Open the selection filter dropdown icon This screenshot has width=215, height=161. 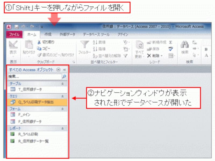pos(126,42)
